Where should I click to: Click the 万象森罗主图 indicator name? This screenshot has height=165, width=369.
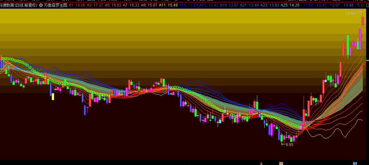(55, 5)
